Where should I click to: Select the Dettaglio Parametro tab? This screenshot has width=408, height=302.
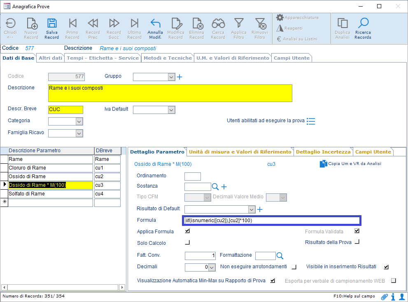pyautogui.click(x=157, y=152)
